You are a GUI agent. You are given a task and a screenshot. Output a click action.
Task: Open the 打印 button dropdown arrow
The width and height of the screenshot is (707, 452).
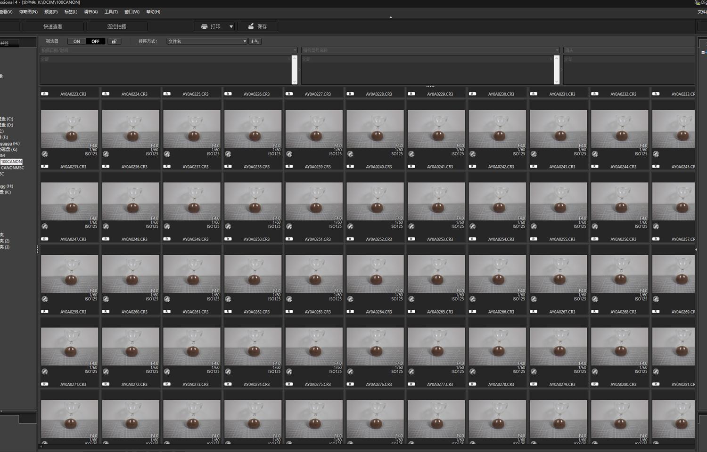pos(231,27)
